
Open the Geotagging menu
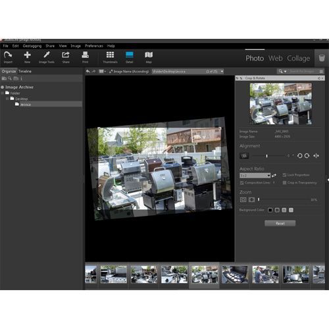(x=32, y=46)
